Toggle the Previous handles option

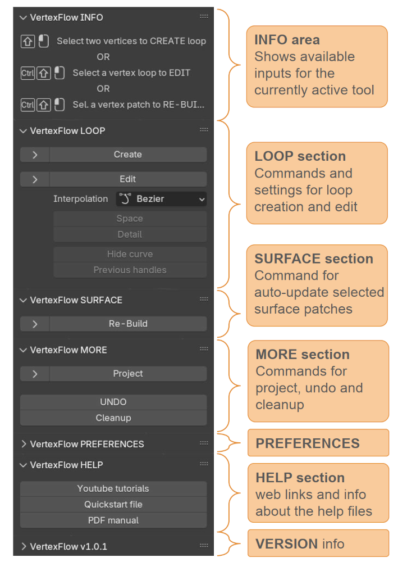click(x=130, y=270)
